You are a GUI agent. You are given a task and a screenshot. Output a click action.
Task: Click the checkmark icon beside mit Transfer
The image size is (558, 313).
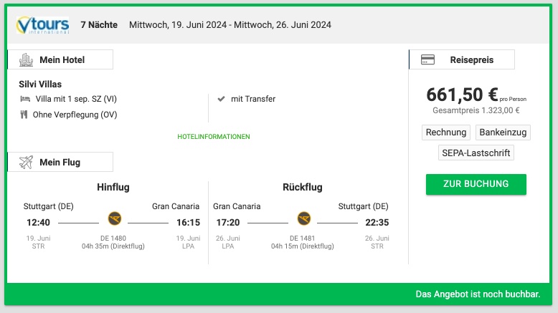221,99
